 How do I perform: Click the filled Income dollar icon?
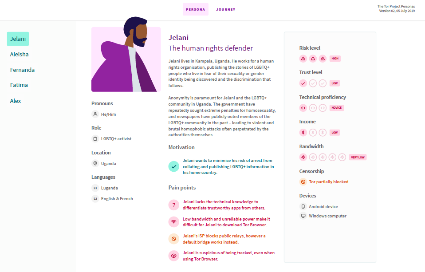coord(303,133)
